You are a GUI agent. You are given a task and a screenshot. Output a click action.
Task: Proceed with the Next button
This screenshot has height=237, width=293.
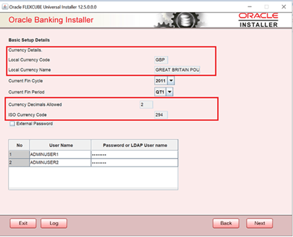[x=260, y=223]
